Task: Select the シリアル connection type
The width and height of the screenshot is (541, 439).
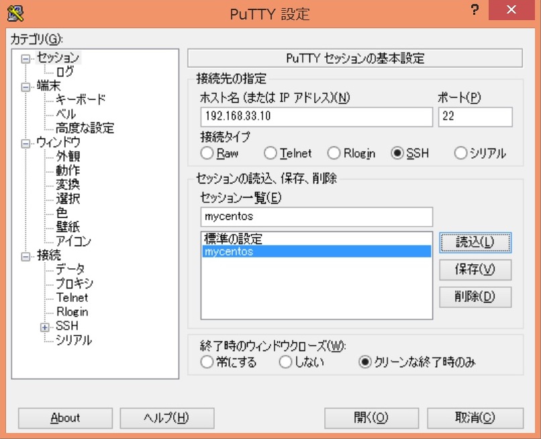Action: [x=480, y=153]
